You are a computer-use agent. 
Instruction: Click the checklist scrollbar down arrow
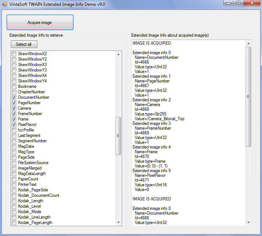pos(118,223)
